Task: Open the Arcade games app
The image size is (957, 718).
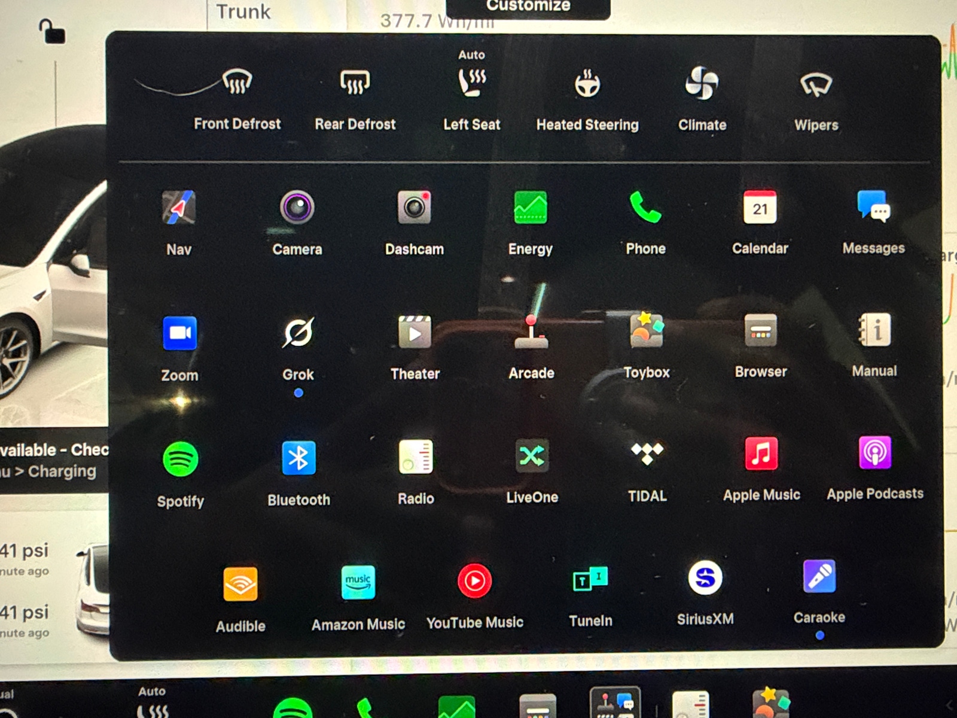Action: 532,331
